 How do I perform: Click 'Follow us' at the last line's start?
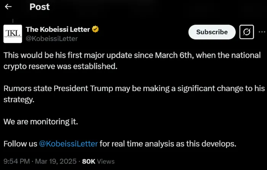pos(20,144)
